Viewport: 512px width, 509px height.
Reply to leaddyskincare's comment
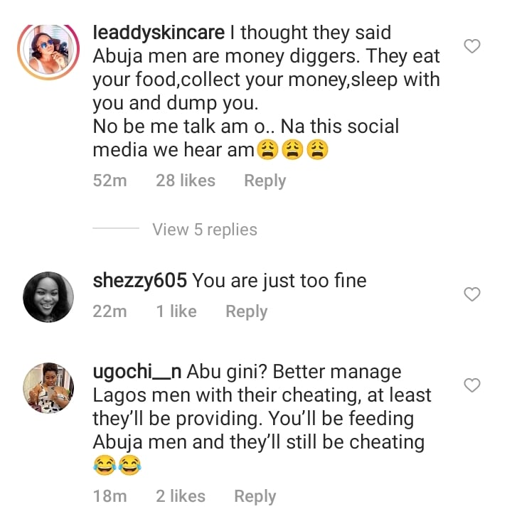(265, 181)
